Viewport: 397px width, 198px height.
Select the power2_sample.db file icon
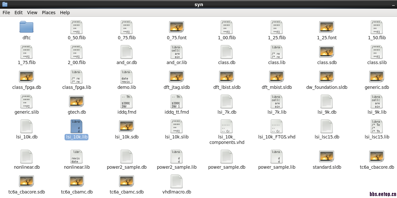click(127, 156)
